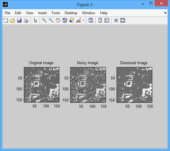Open the Insert menu
Viewport: 170px width, 151px height.
pos(42,13)
